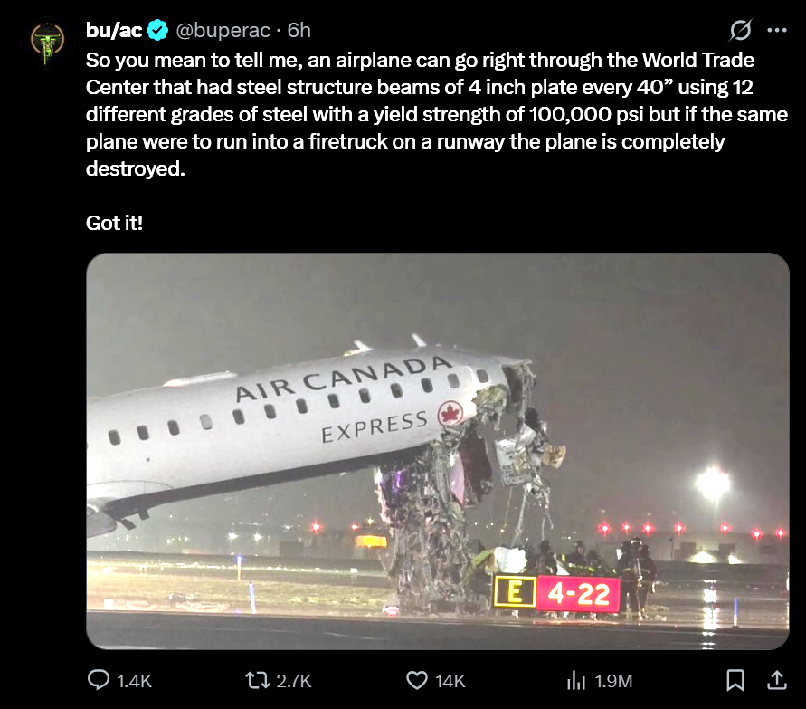Open view analytics bar chart icon
The width and height of the screenshot is (806, 709).
(x=577, y=680)
